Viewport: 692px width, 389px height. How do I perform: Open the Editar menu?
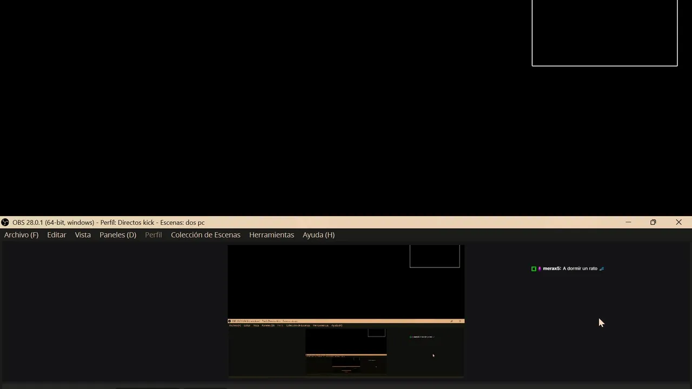pos(56,235)
